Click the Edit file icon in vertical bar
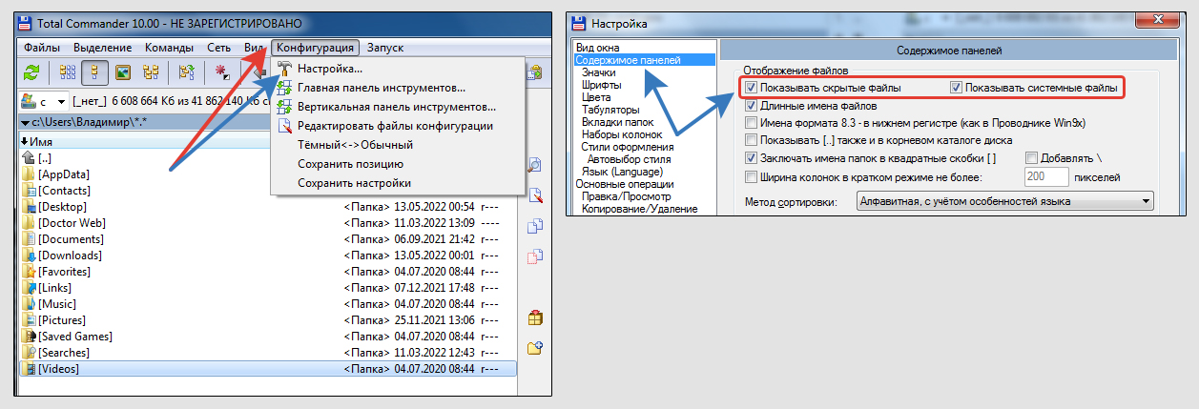Screen dimensions: 1199x409 [x=535, y=195]
